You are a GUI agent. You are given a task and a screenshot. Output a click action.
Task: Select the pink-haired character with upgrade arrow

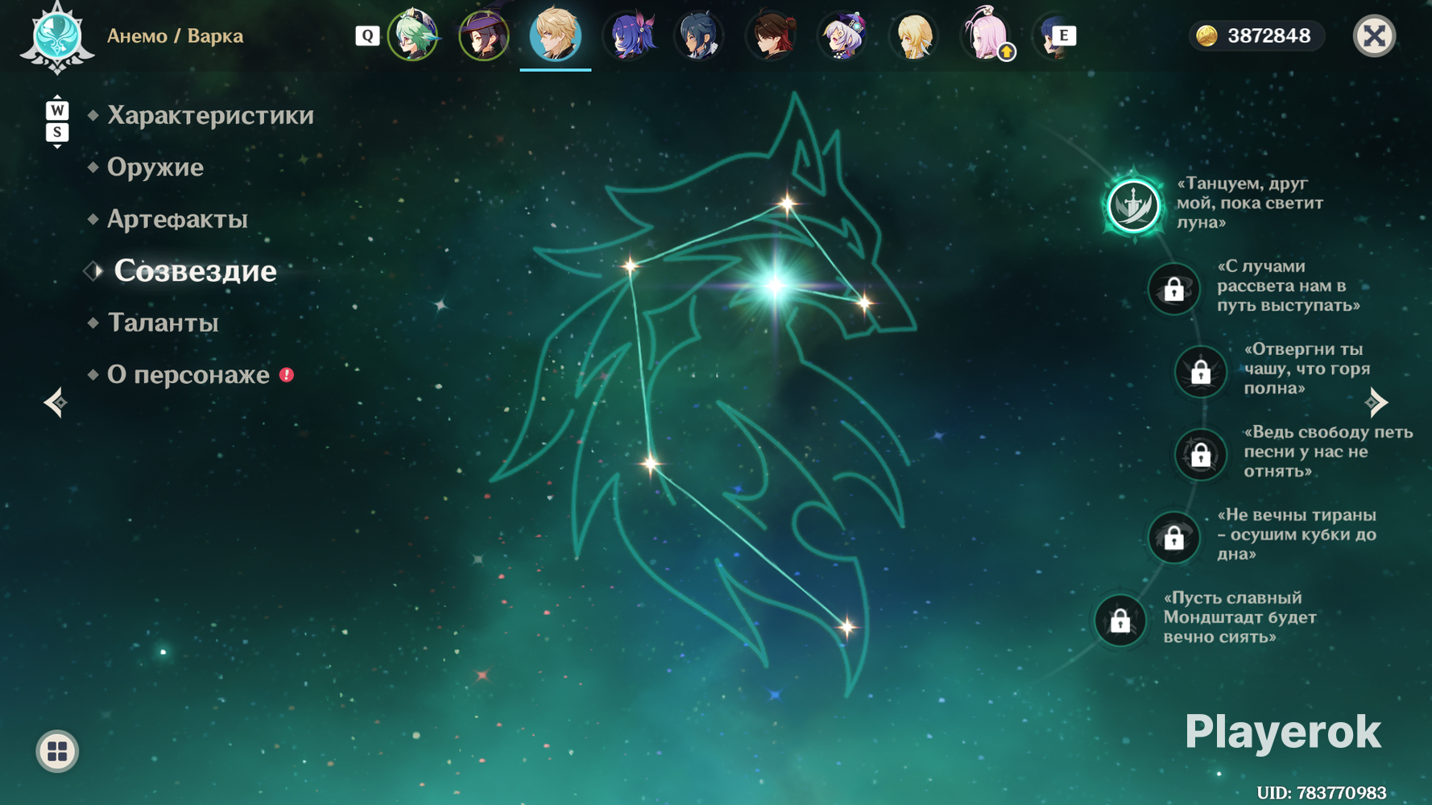986,35
